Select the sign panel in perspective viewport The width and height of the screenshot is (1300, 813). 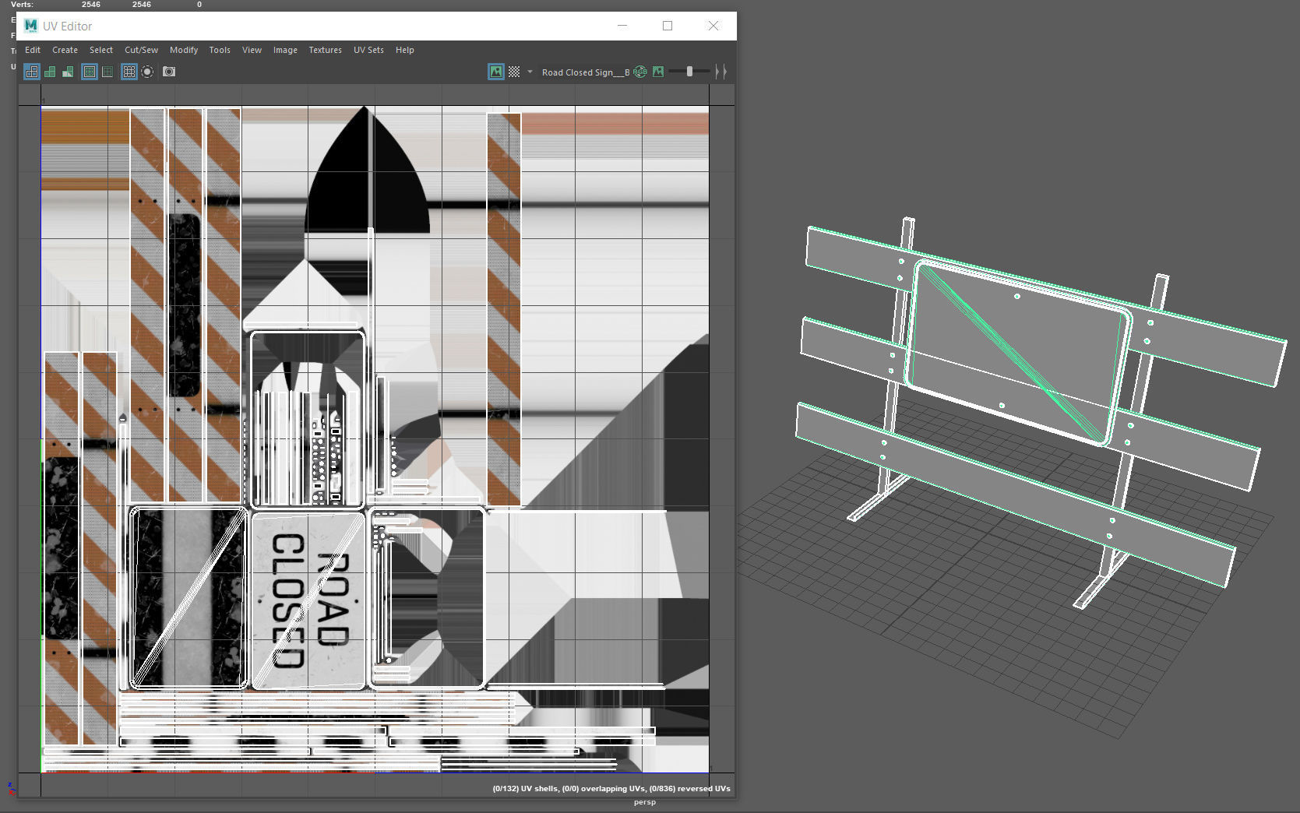1019,354
